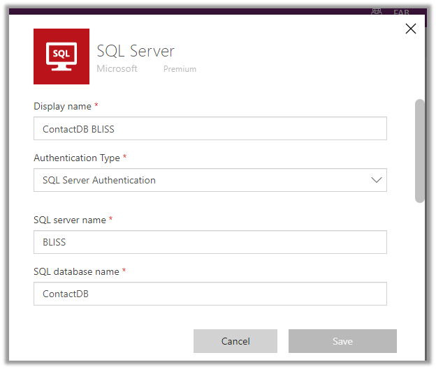Image resolution: width=436 pixels, height=369 pixels.
Task: Click the Save button
Action: (342, 341)
